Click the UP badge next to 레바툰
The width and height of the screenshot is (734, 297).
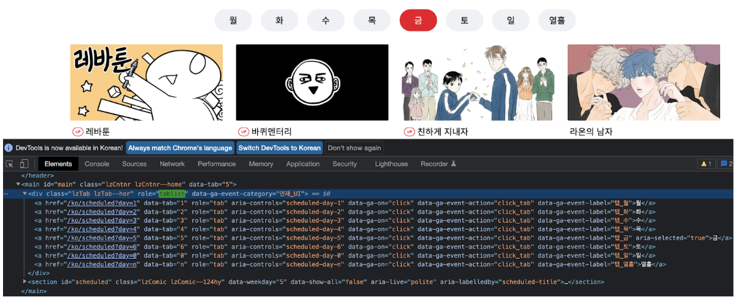click(x=78, y=132)
